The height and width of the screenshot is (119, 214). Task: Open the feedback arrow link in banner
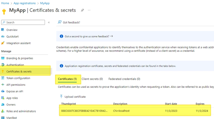[x=112, y=36]
